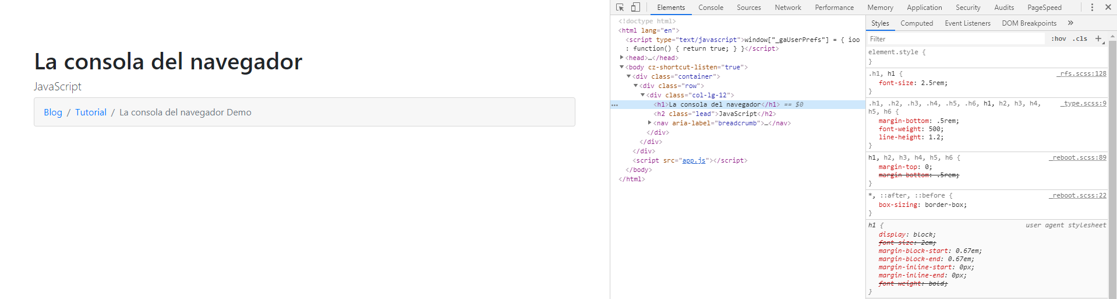The height and width of the screenshot is (299, 1117).
Task: Click the box-sizing border-box value
Action: click(x=944, y=205)
